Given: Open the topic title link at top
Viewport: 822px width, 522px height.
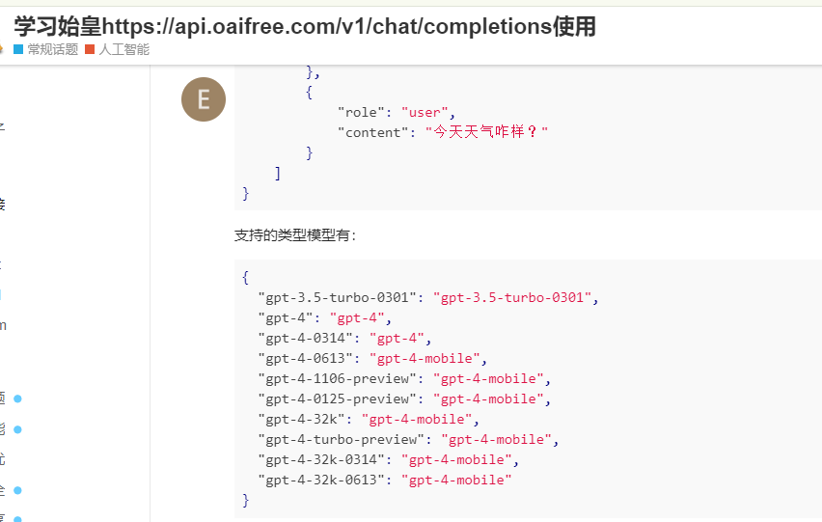Looking at the screenshot, I should (305, 26).
